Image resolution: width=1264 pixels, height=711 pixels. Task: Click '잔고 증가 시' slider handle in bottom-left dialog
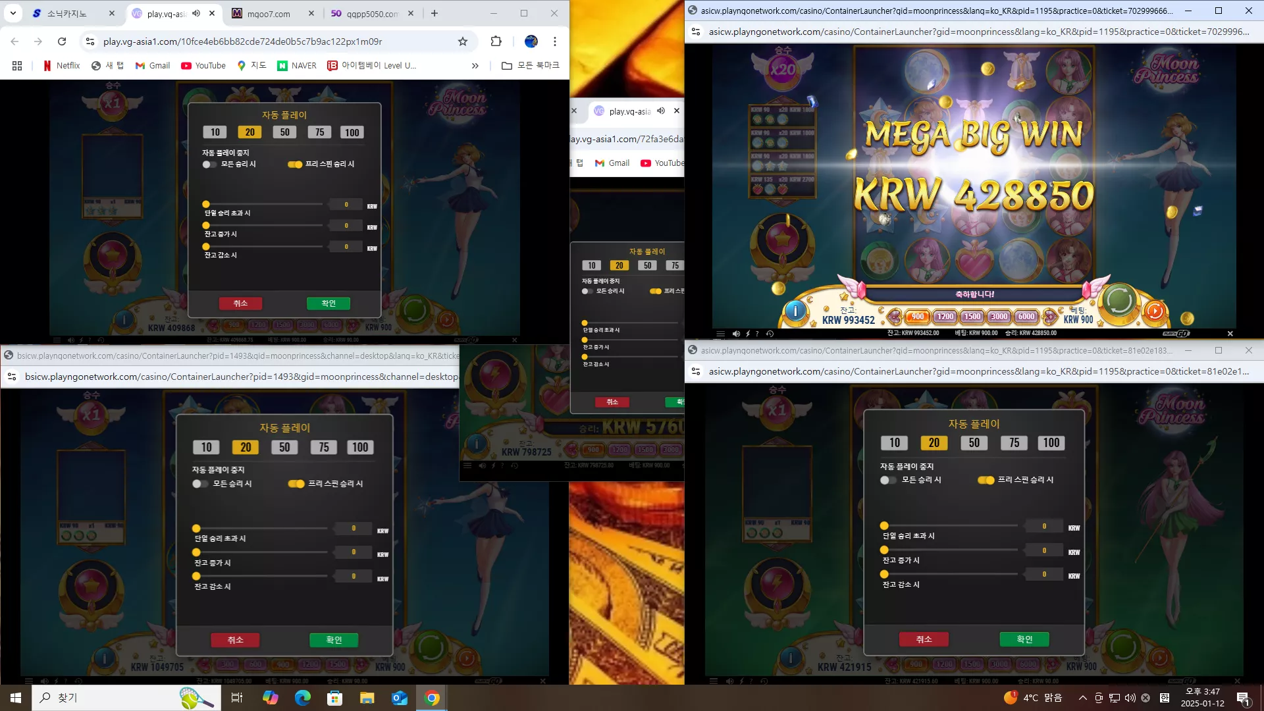(196, 552)
